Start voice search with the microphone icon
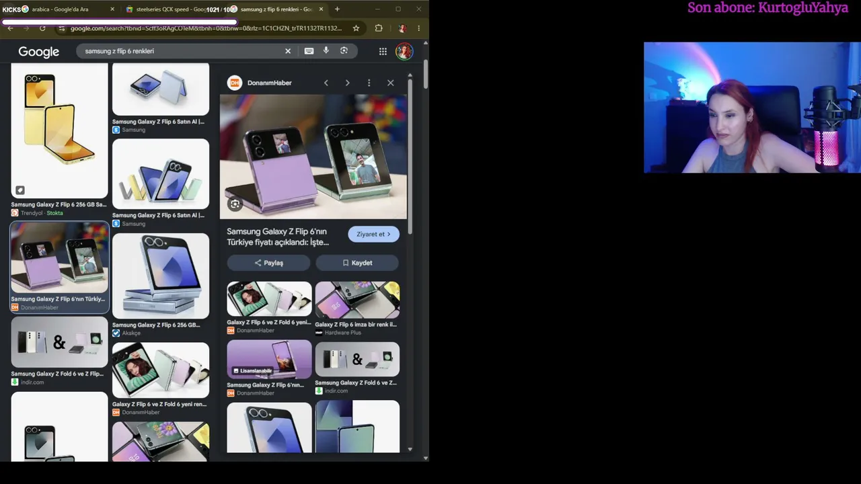Viewport: 861px width, 484px height. pos(326,51)
